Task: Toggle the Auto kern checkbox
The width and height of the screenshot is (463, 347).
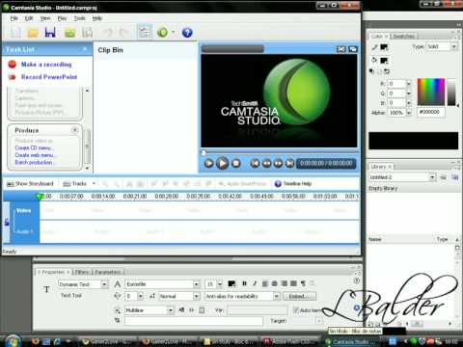Action: click(296, 310)
